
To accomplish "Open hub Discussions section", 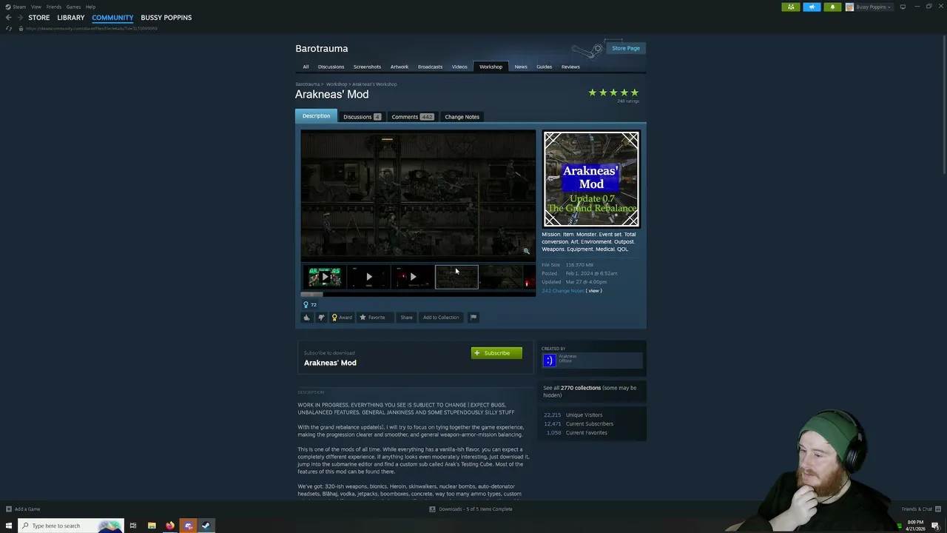I will click(x=331, y=67).
